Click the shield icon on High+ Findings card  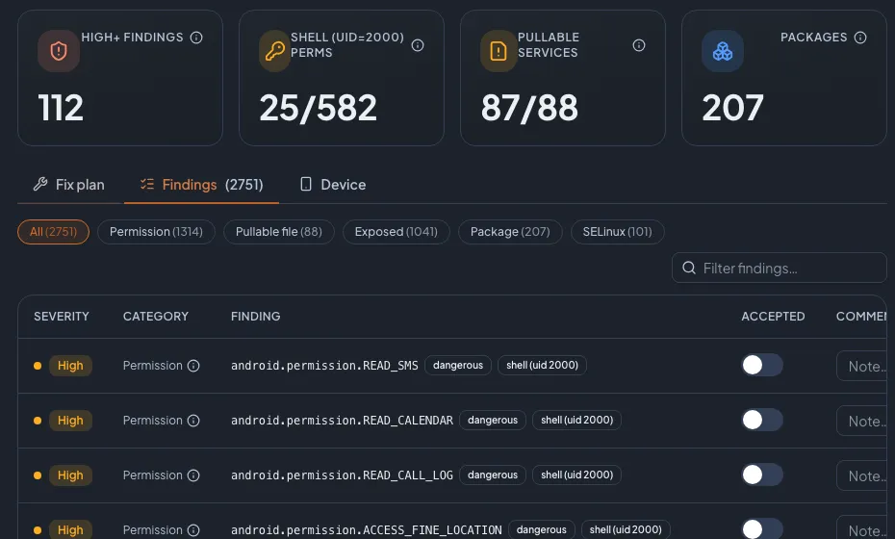point(59,51)
